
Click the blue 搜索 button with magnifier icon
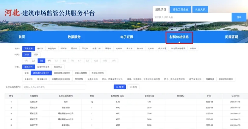(x=120, y=87)
